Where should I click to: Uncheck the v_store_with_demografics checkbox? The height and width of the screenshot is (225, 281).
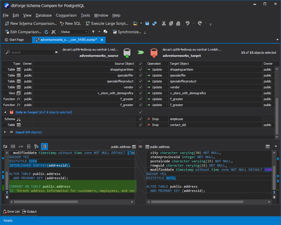coord(141,93)
